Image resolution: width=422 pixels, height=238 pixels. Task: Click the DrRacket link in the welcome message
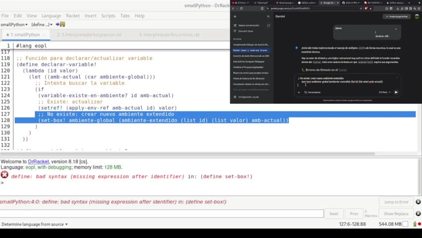[x=38, y=162]
